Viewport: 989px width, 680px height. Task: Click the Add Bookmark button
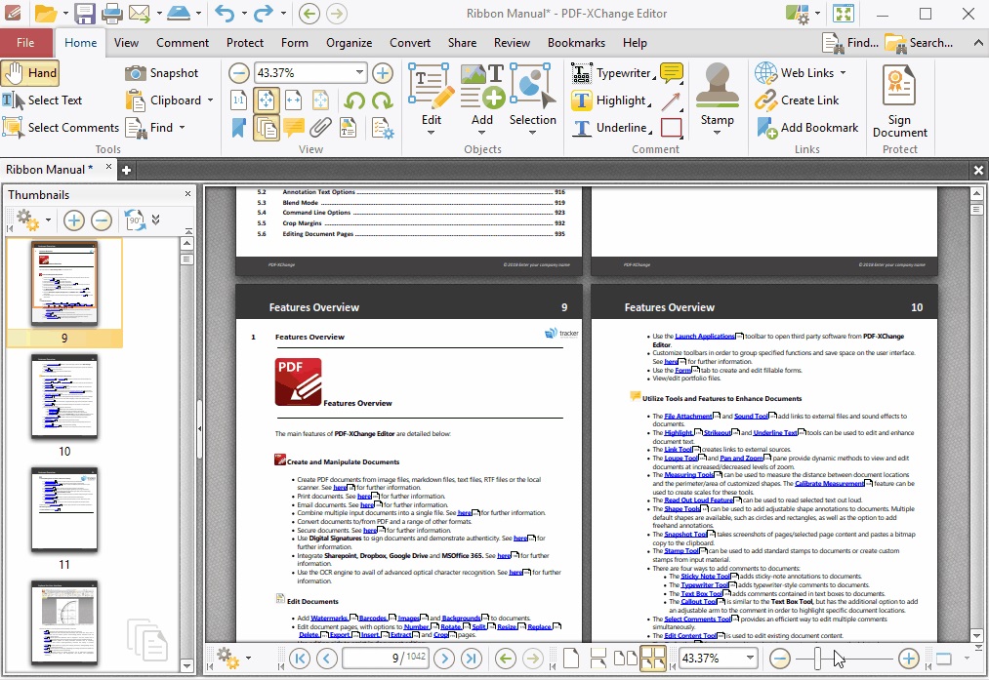pos(807,128)
